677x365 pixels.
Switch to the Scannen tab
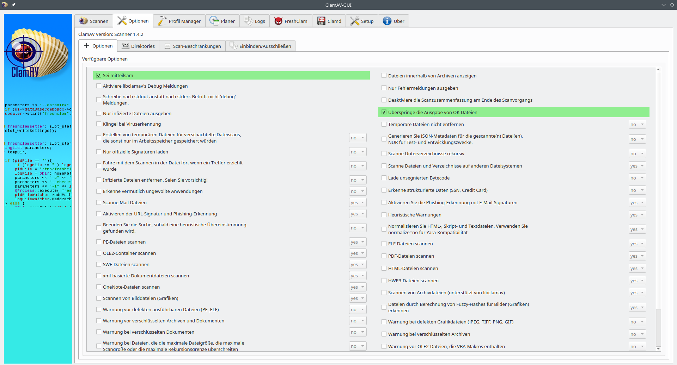click(93, 21)
